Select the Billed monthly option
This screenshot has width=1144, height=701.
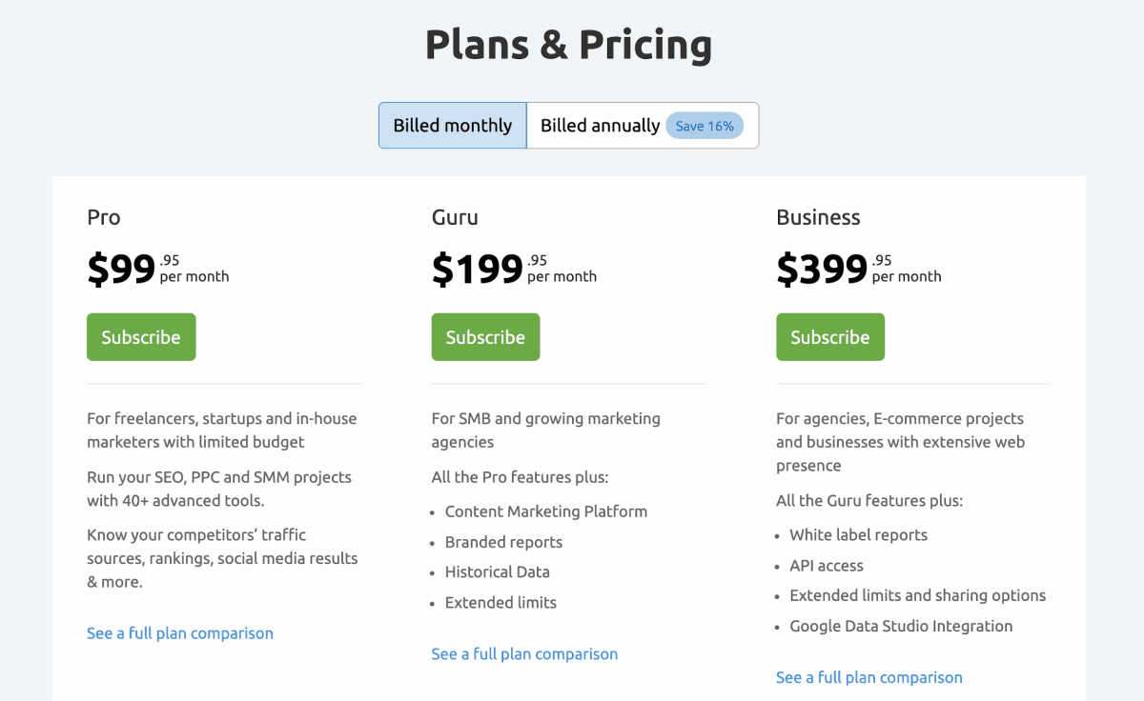click(x=453, y=126)
